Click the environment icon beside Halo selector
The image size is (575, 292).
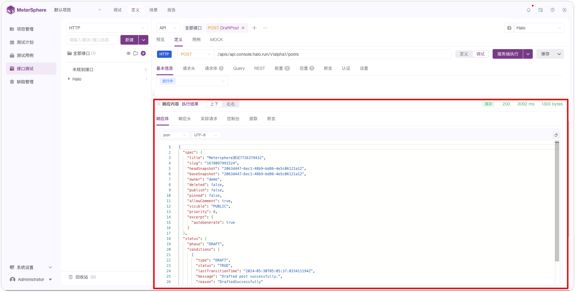(x=509, y=28)
